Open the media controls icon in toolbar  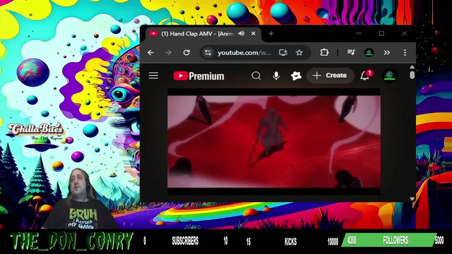click(x=351, y=53)
